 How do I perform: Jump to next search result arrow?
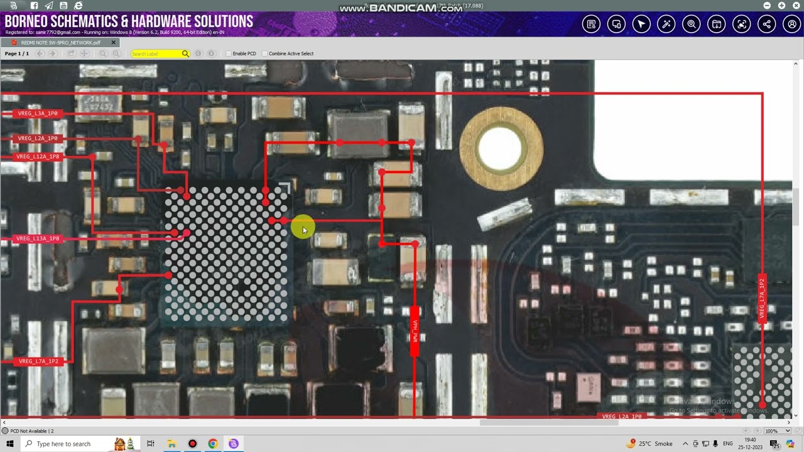tap(211, 53)
